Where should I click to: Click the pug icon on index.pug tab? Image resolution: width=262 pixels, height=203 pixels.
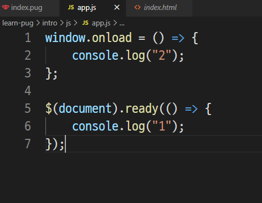[x=6, y=7]
